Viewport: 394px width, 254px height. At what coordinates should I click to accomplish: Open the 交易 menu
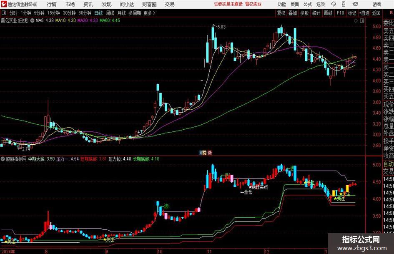pyautogui.click(x=170, y=4)
